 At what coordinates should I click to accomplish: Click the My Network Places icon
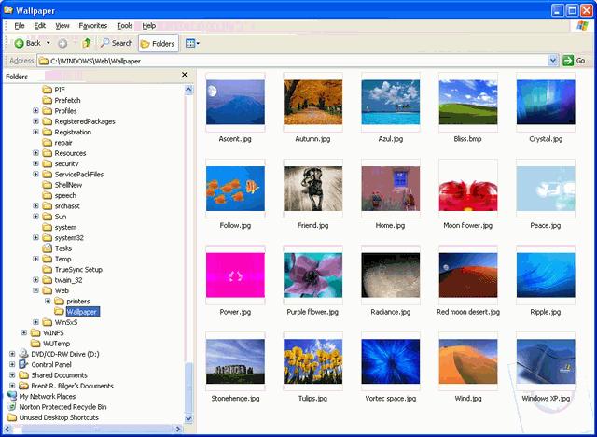tap(12, 396)
